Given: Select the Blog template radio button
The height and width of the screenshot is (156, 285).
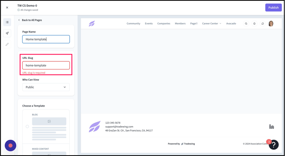Looking at the screenshot, I should [27, 127].
